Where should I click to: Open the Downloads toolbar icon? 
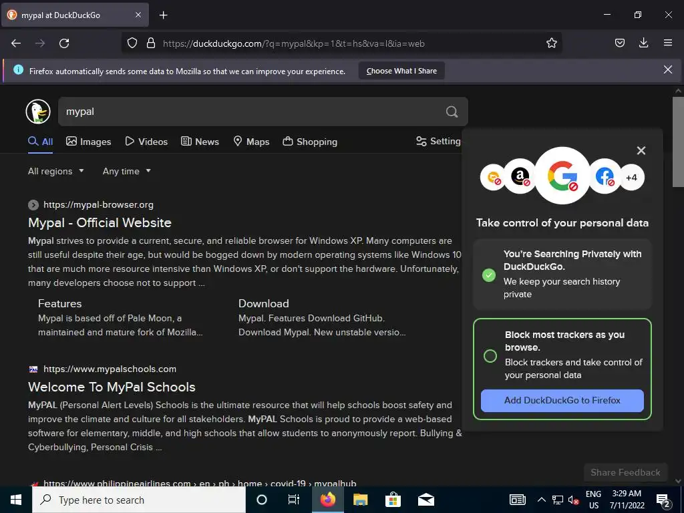[x=643, y=43]
